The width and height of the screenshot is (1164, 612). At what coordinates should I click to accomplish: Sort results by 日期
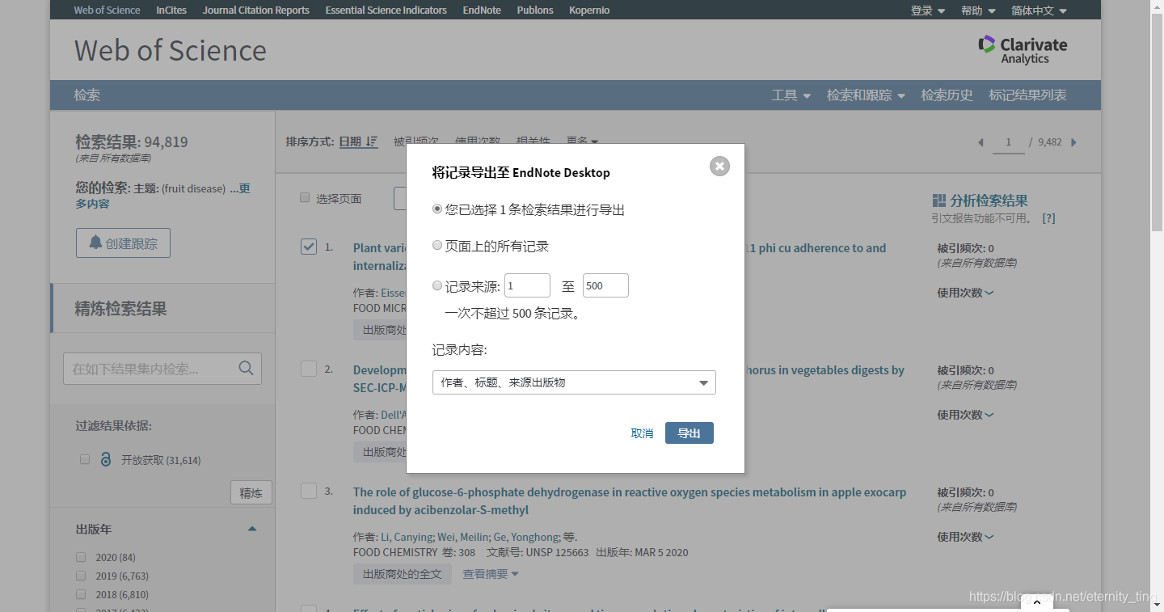click(350, 141)
